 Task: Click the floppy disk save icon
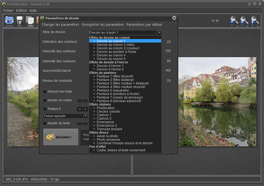20,20
